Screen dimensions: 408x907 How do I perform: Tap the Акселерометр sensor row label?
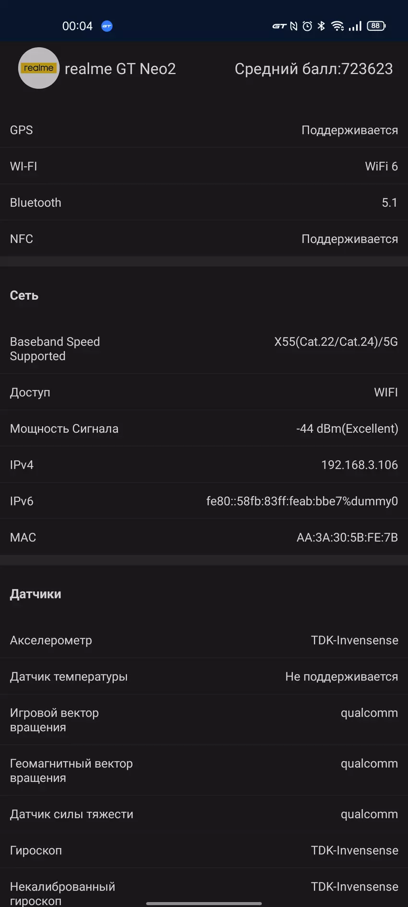51,641
